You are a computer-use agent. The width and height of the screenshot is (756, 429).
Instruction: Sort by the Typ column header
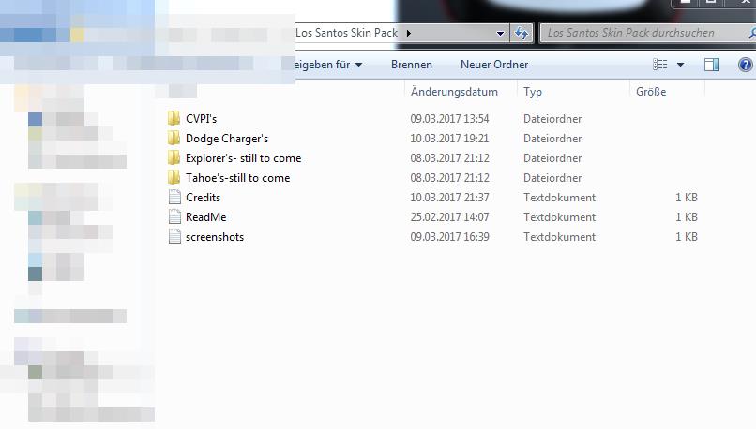tap(533, 92)
